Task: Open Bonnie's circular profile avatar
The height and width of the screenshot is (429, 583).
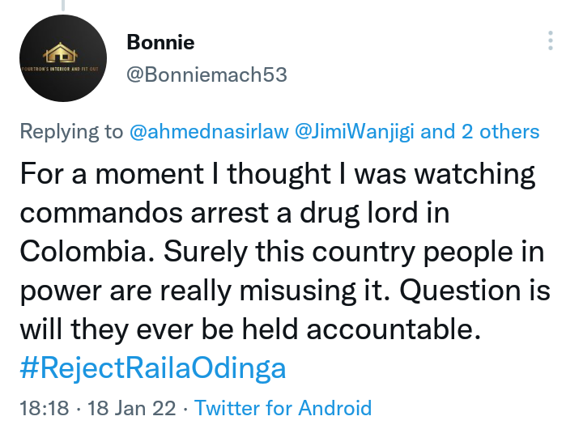Action: (63, 58)
